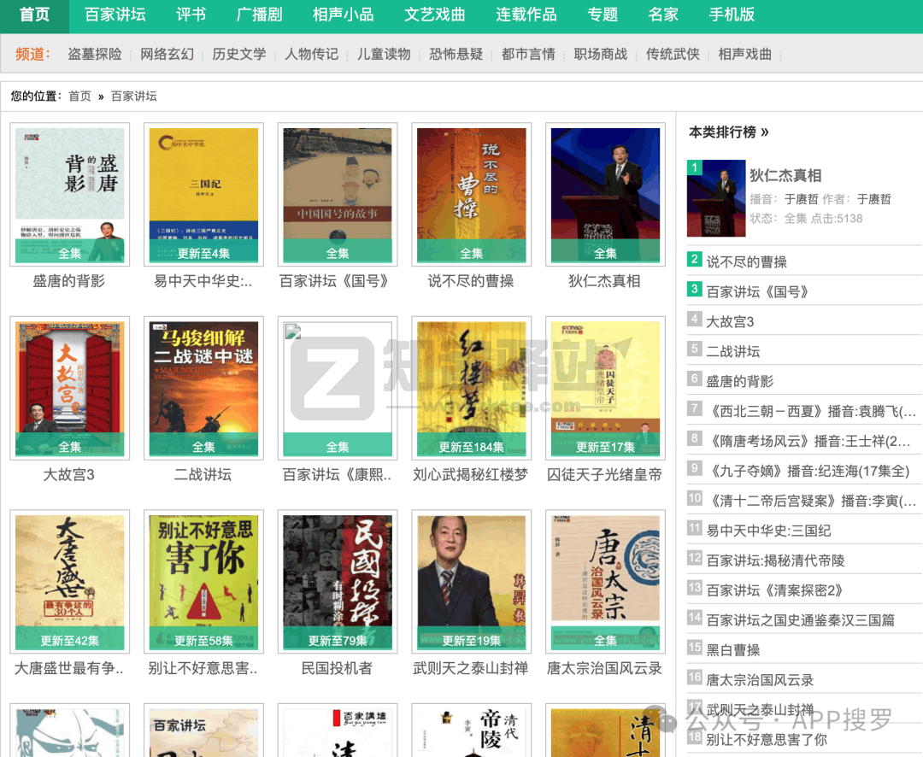Open 刘心武揭秘红楼梦 audiobook cover
This screenshot has width=923, height=757.
[x=471, y=388]
